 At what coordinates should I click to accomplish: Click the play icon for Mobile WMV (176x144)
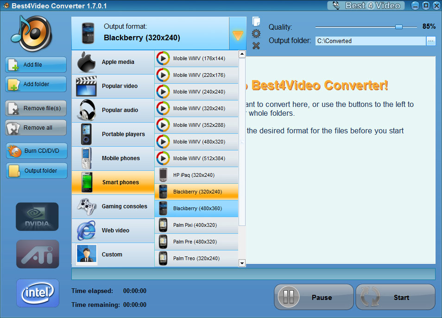point(163,58)
